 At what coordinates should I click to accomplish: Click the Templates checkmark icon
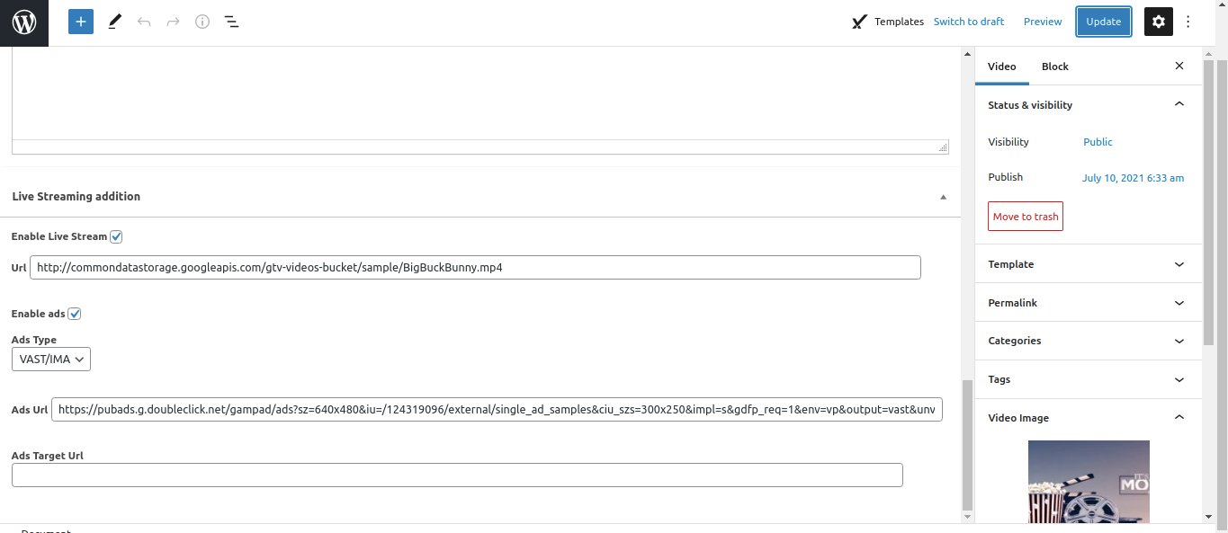(860, 22)
